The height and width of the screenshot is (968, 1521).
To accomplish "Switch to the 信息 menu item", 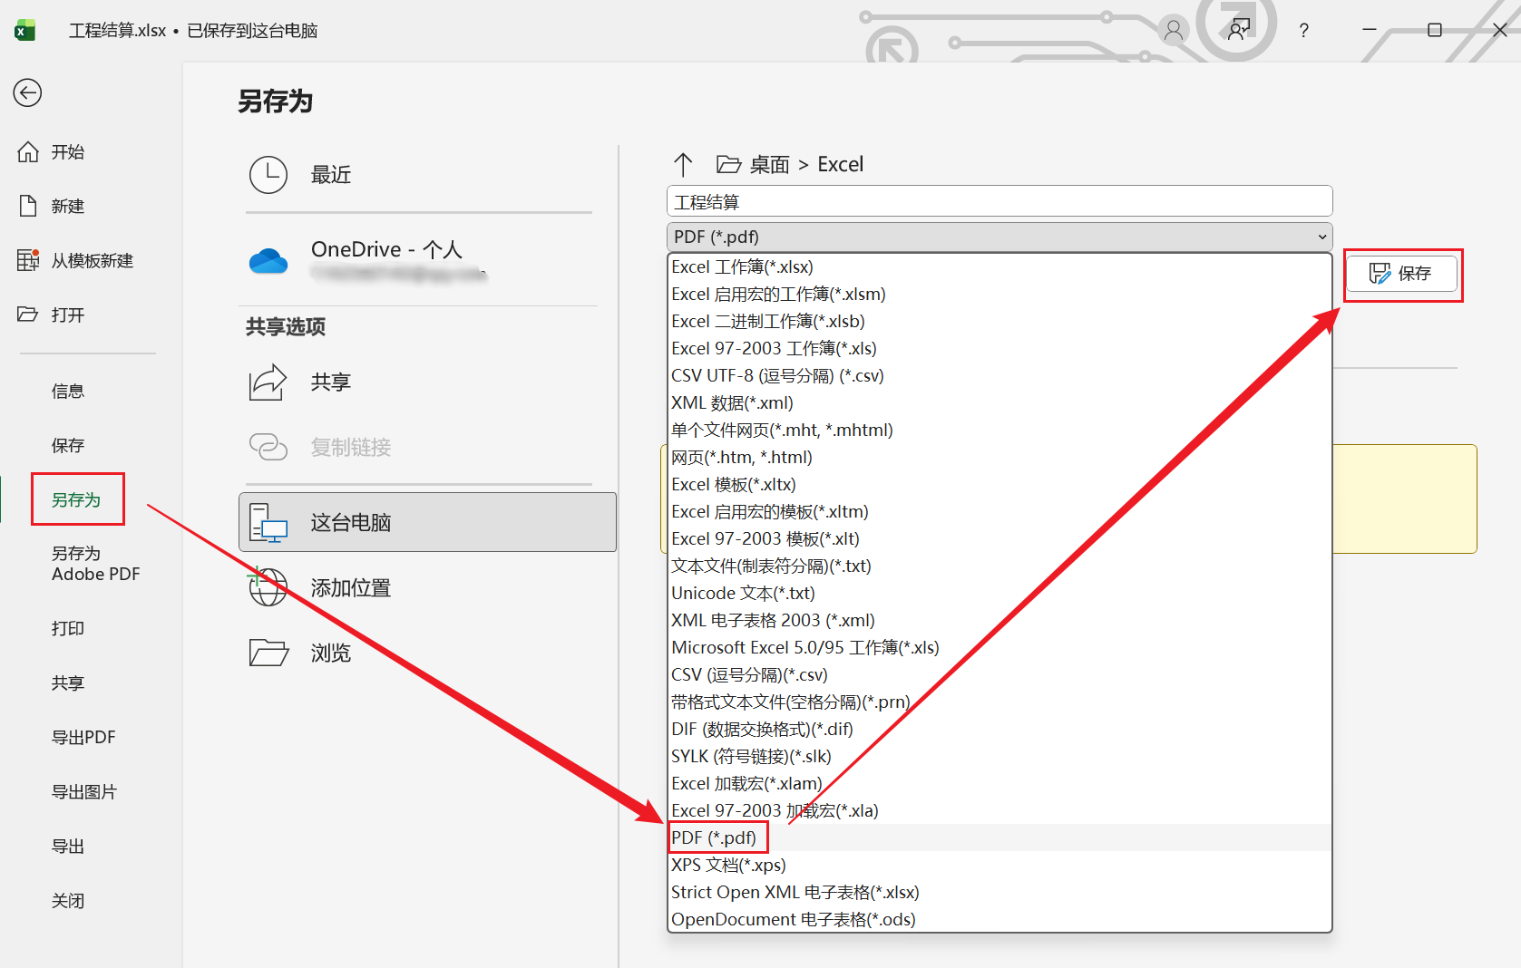I will point(68,391).
